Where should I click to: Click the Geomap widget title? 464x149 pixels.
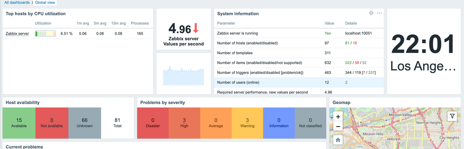[x=341, y=103]
